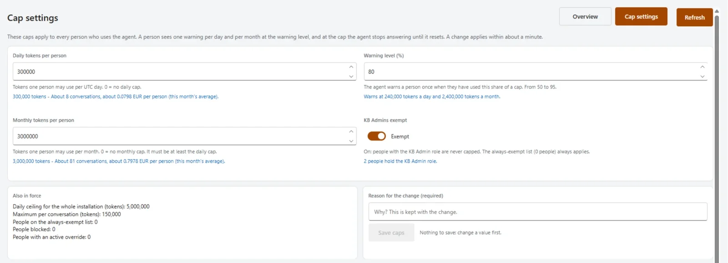The width and height of the screenshot is (728, 263).
Task: Click the scrollbar up arrow
Action: tap(717, 11)
